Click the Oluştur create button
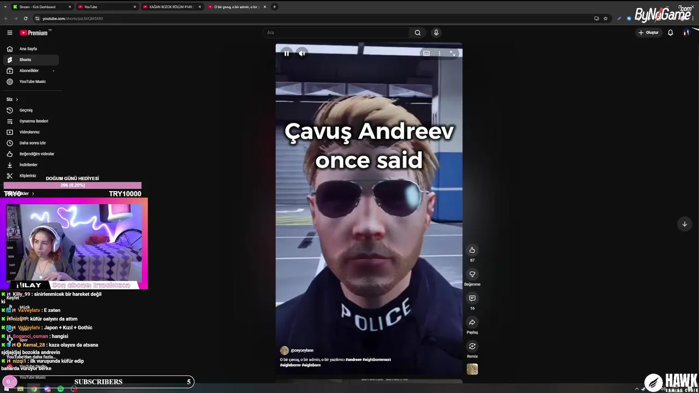The image size is (699, 393). [x=649, y=33]
